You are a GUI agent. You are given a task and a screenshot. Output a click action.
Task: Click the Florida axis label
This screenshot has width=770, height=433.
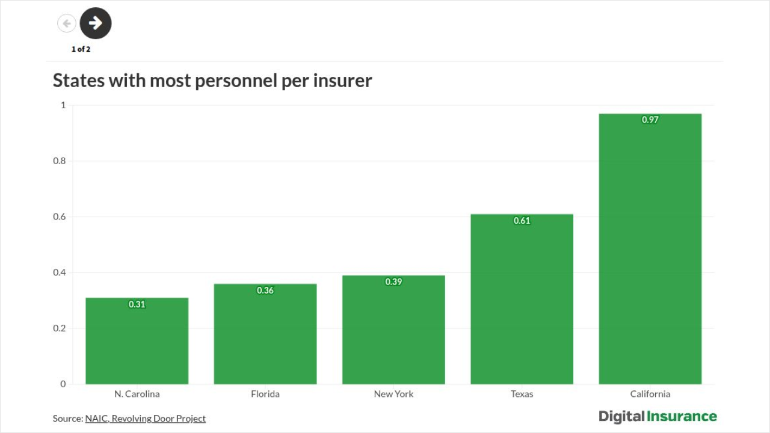[x=265, y=394]
